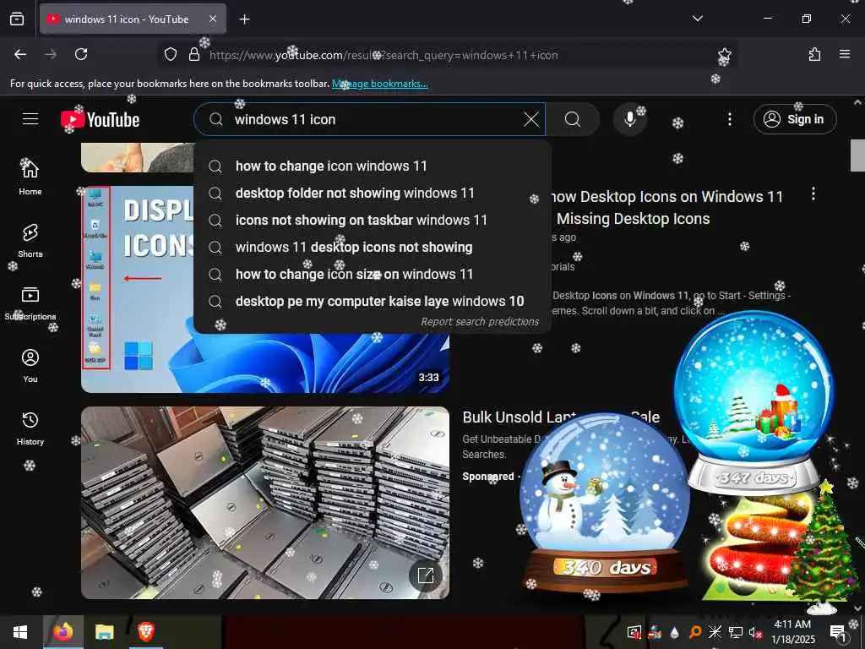Open the muted volume tray icon
The height and width of the screenshot is (649, 865).
pos(755,632)
